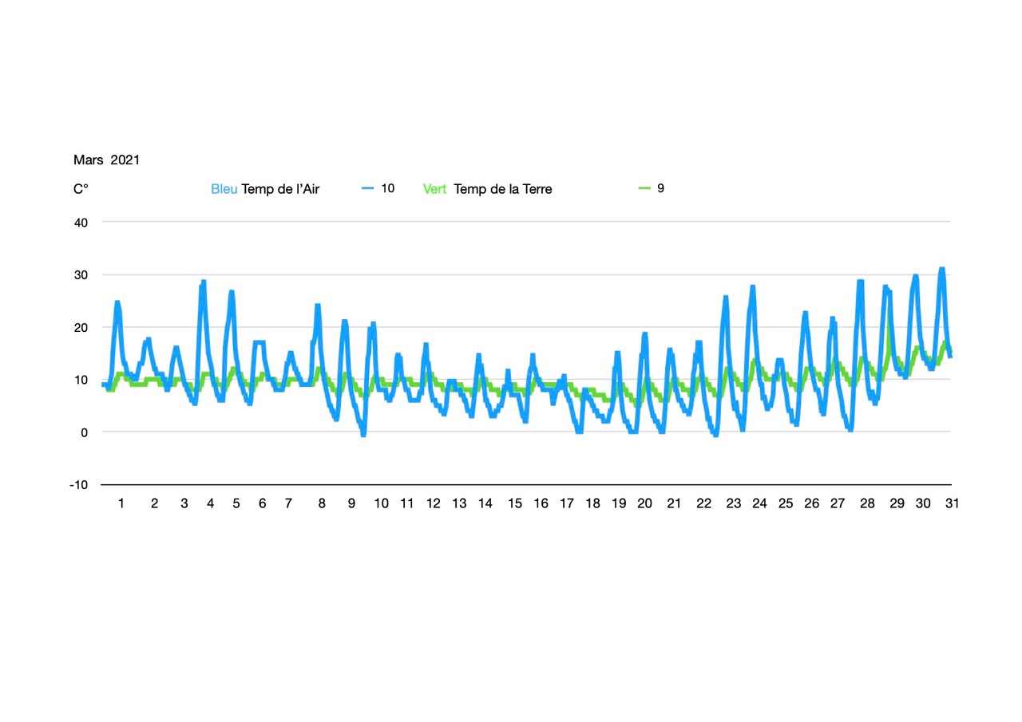This screenshot has height=722, width=1022.
Task: Select the 'C°' axis unit label
Action: (81, 190)
